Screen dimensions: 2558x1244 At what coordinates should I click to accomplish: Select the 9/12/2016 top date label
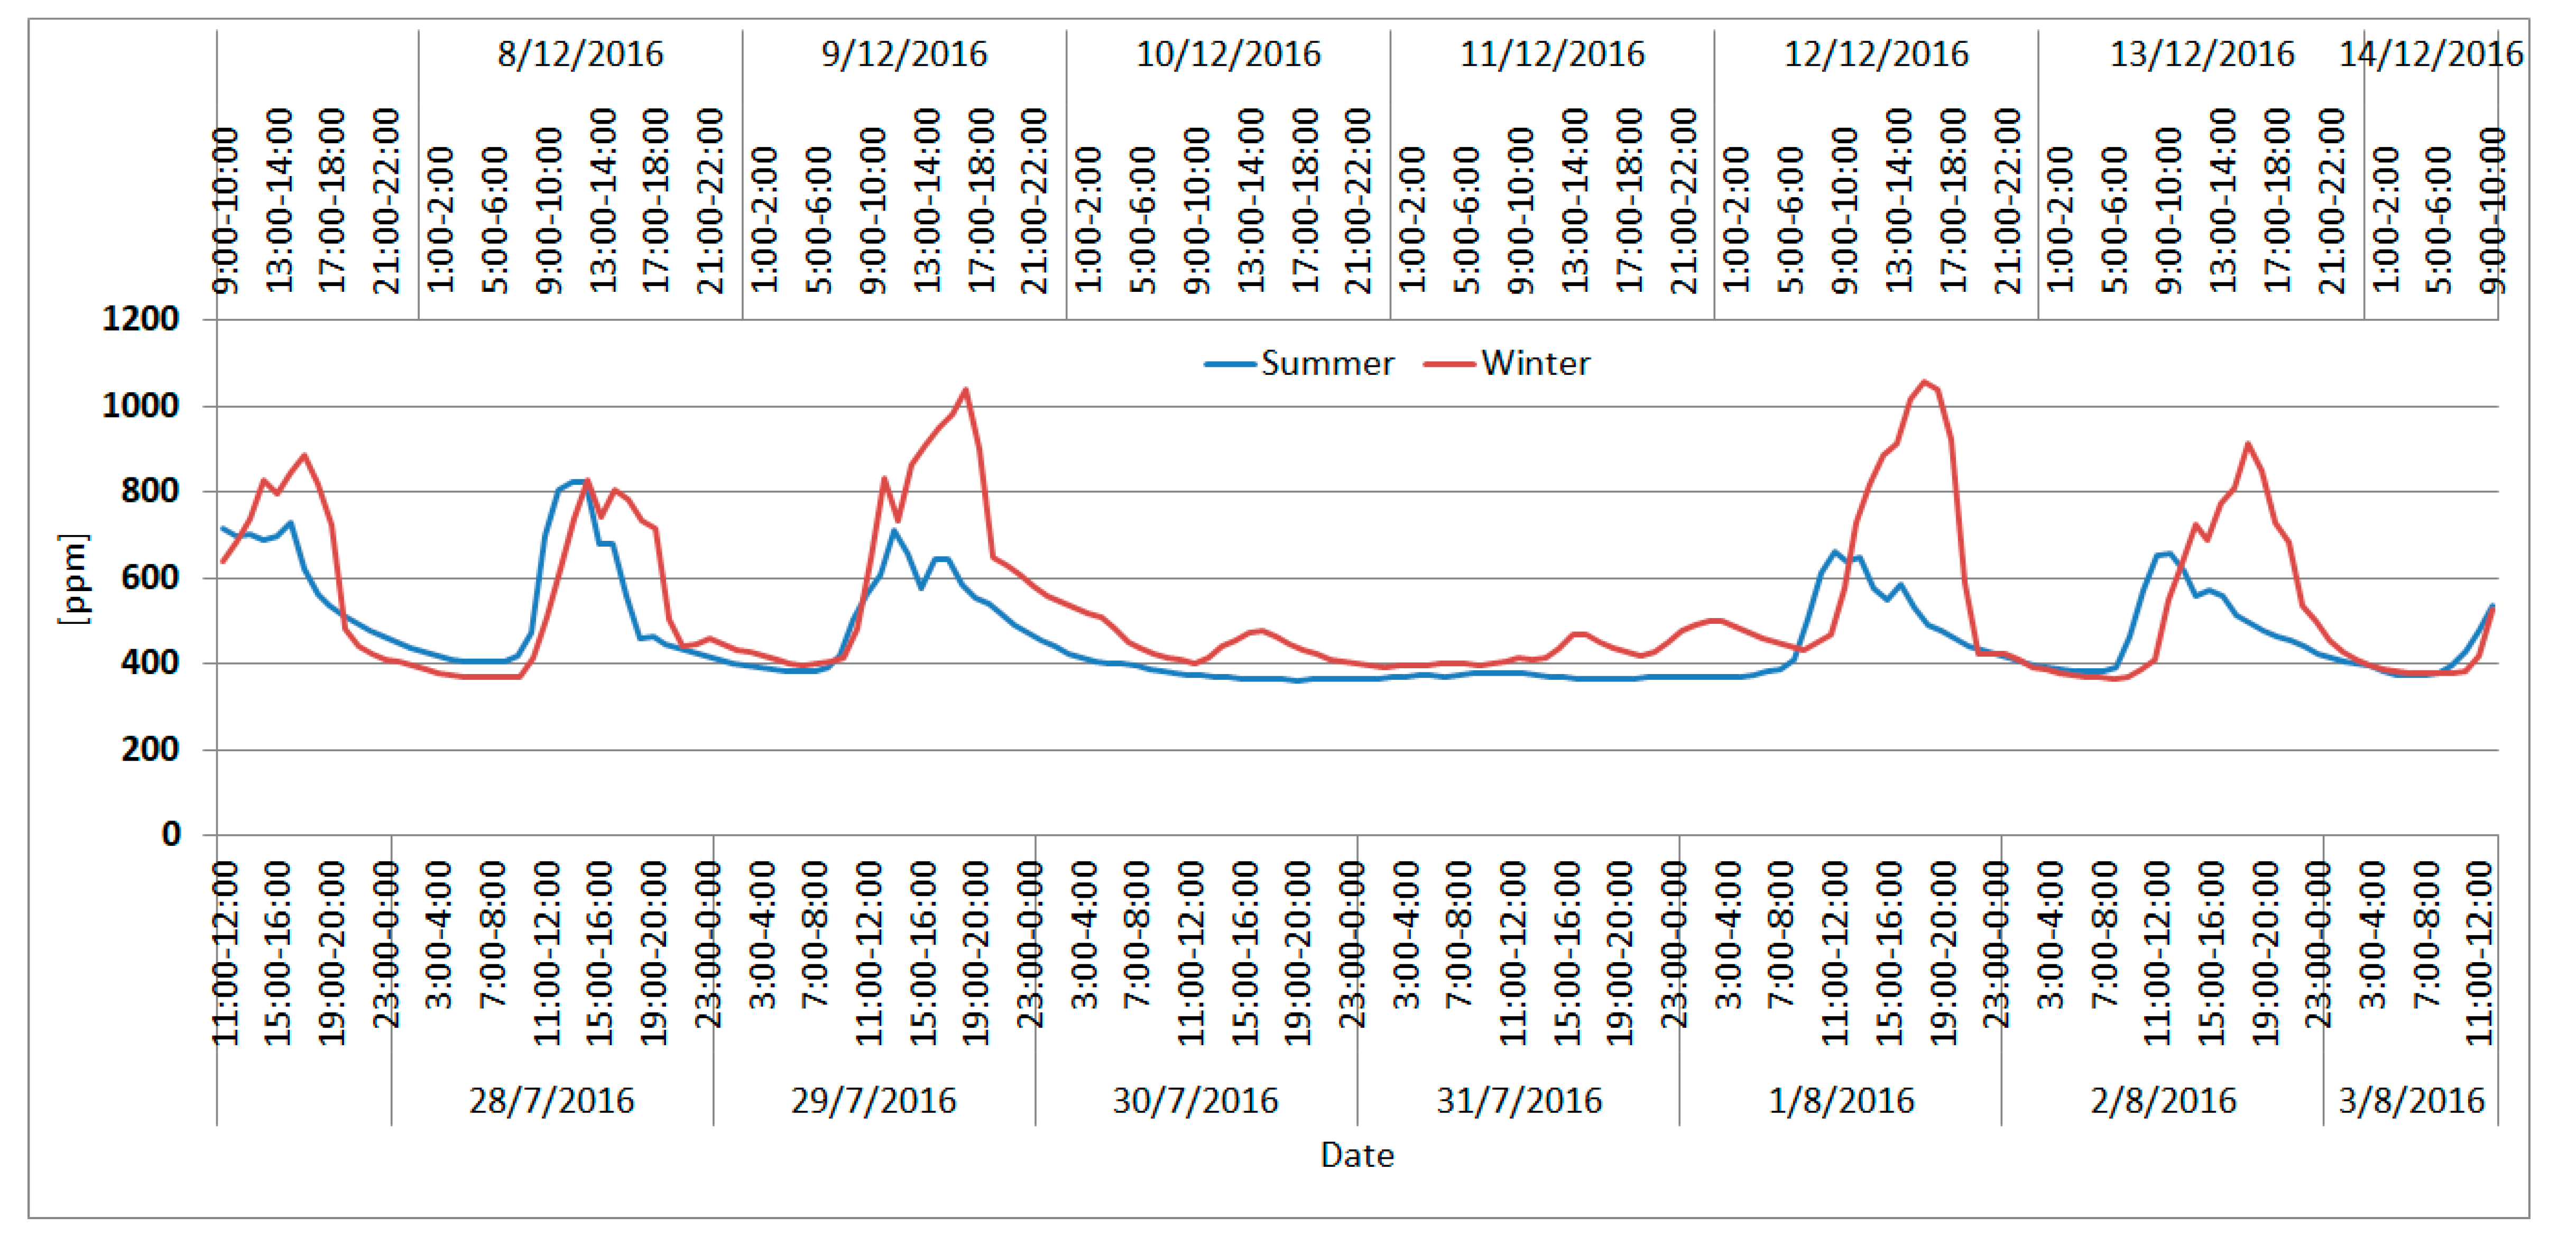(x=903, y=53)
